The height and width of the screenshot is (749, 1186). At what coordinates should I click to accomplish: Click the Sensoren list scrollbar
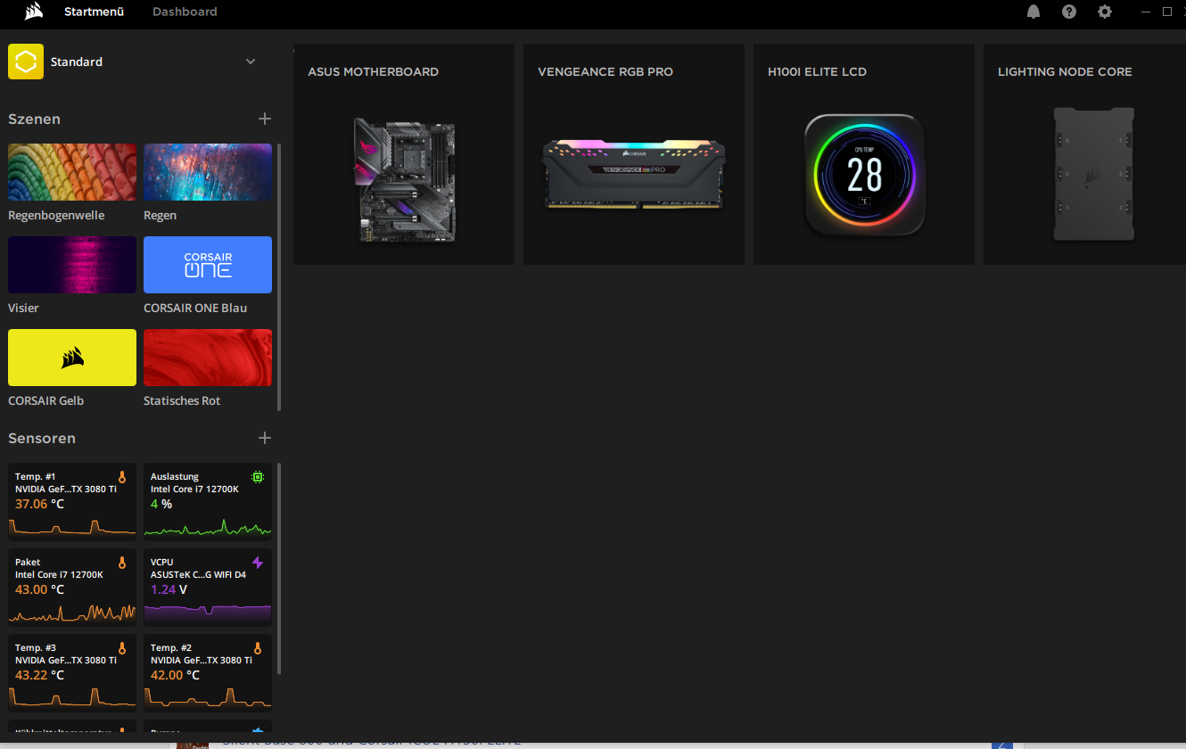click(x=279, y=568)
